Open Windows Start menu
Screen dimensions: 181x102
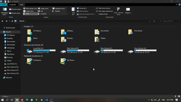[x=2, y=100]
